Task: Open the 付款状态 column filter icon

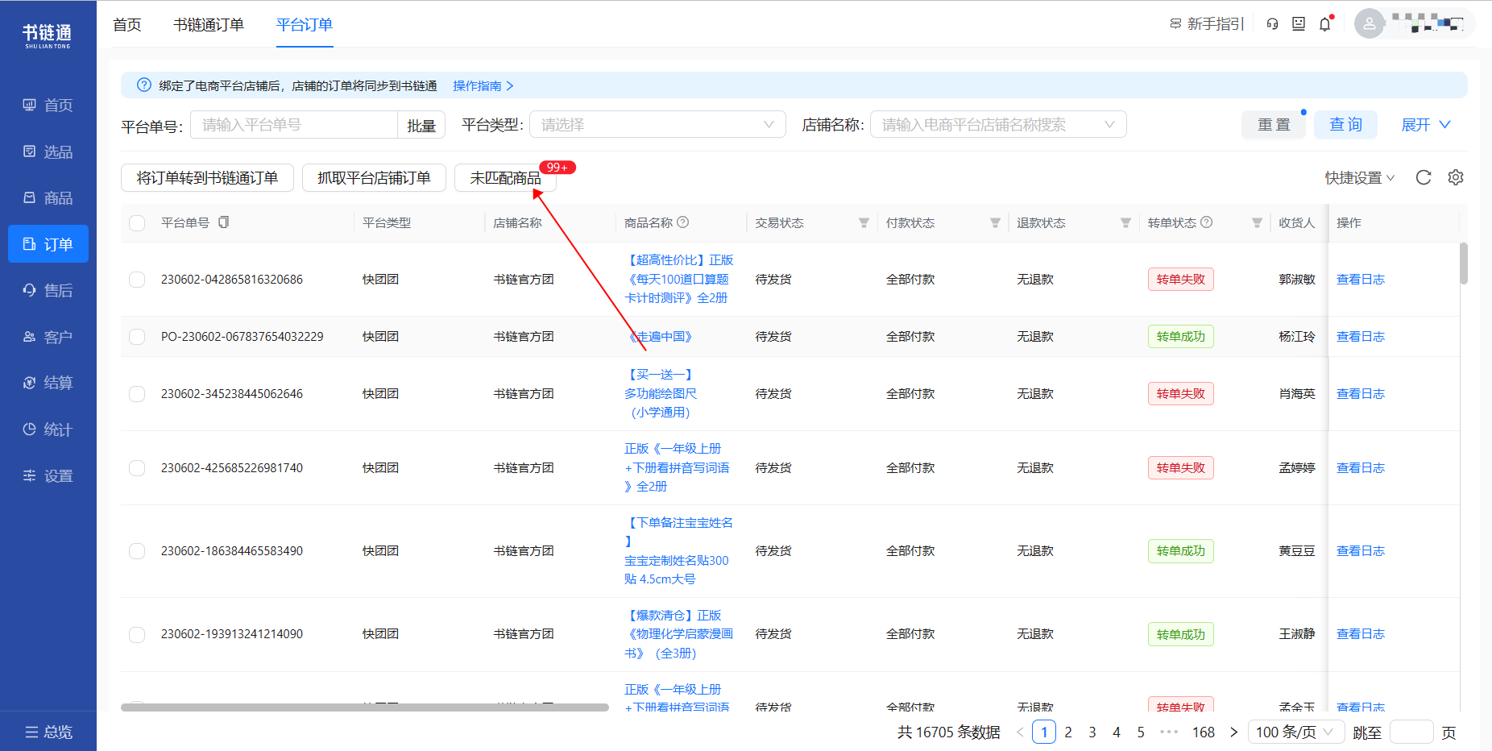Action: [x=995, y=222]
